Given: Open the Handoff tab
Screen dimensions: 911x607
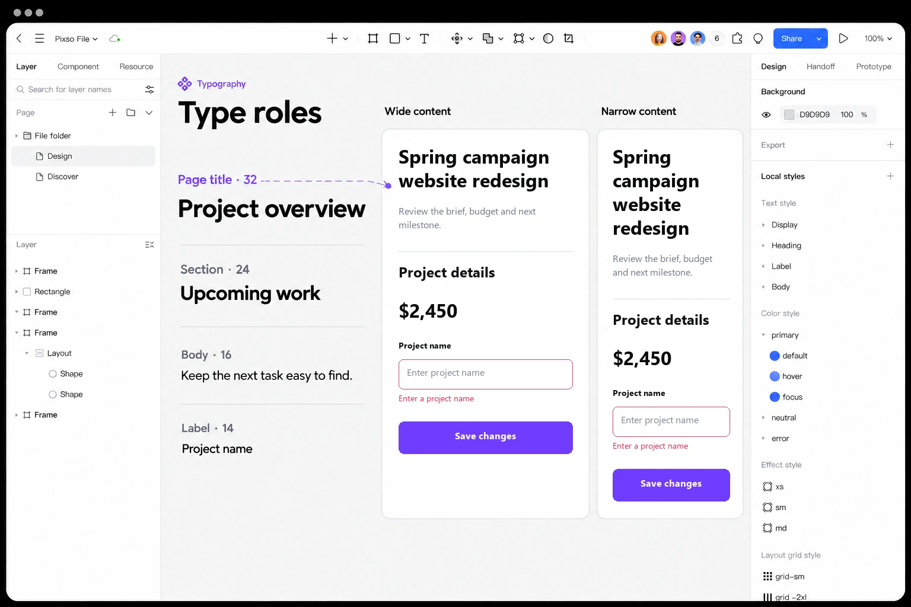Looking at the screenshot, I should click(821, 66).
